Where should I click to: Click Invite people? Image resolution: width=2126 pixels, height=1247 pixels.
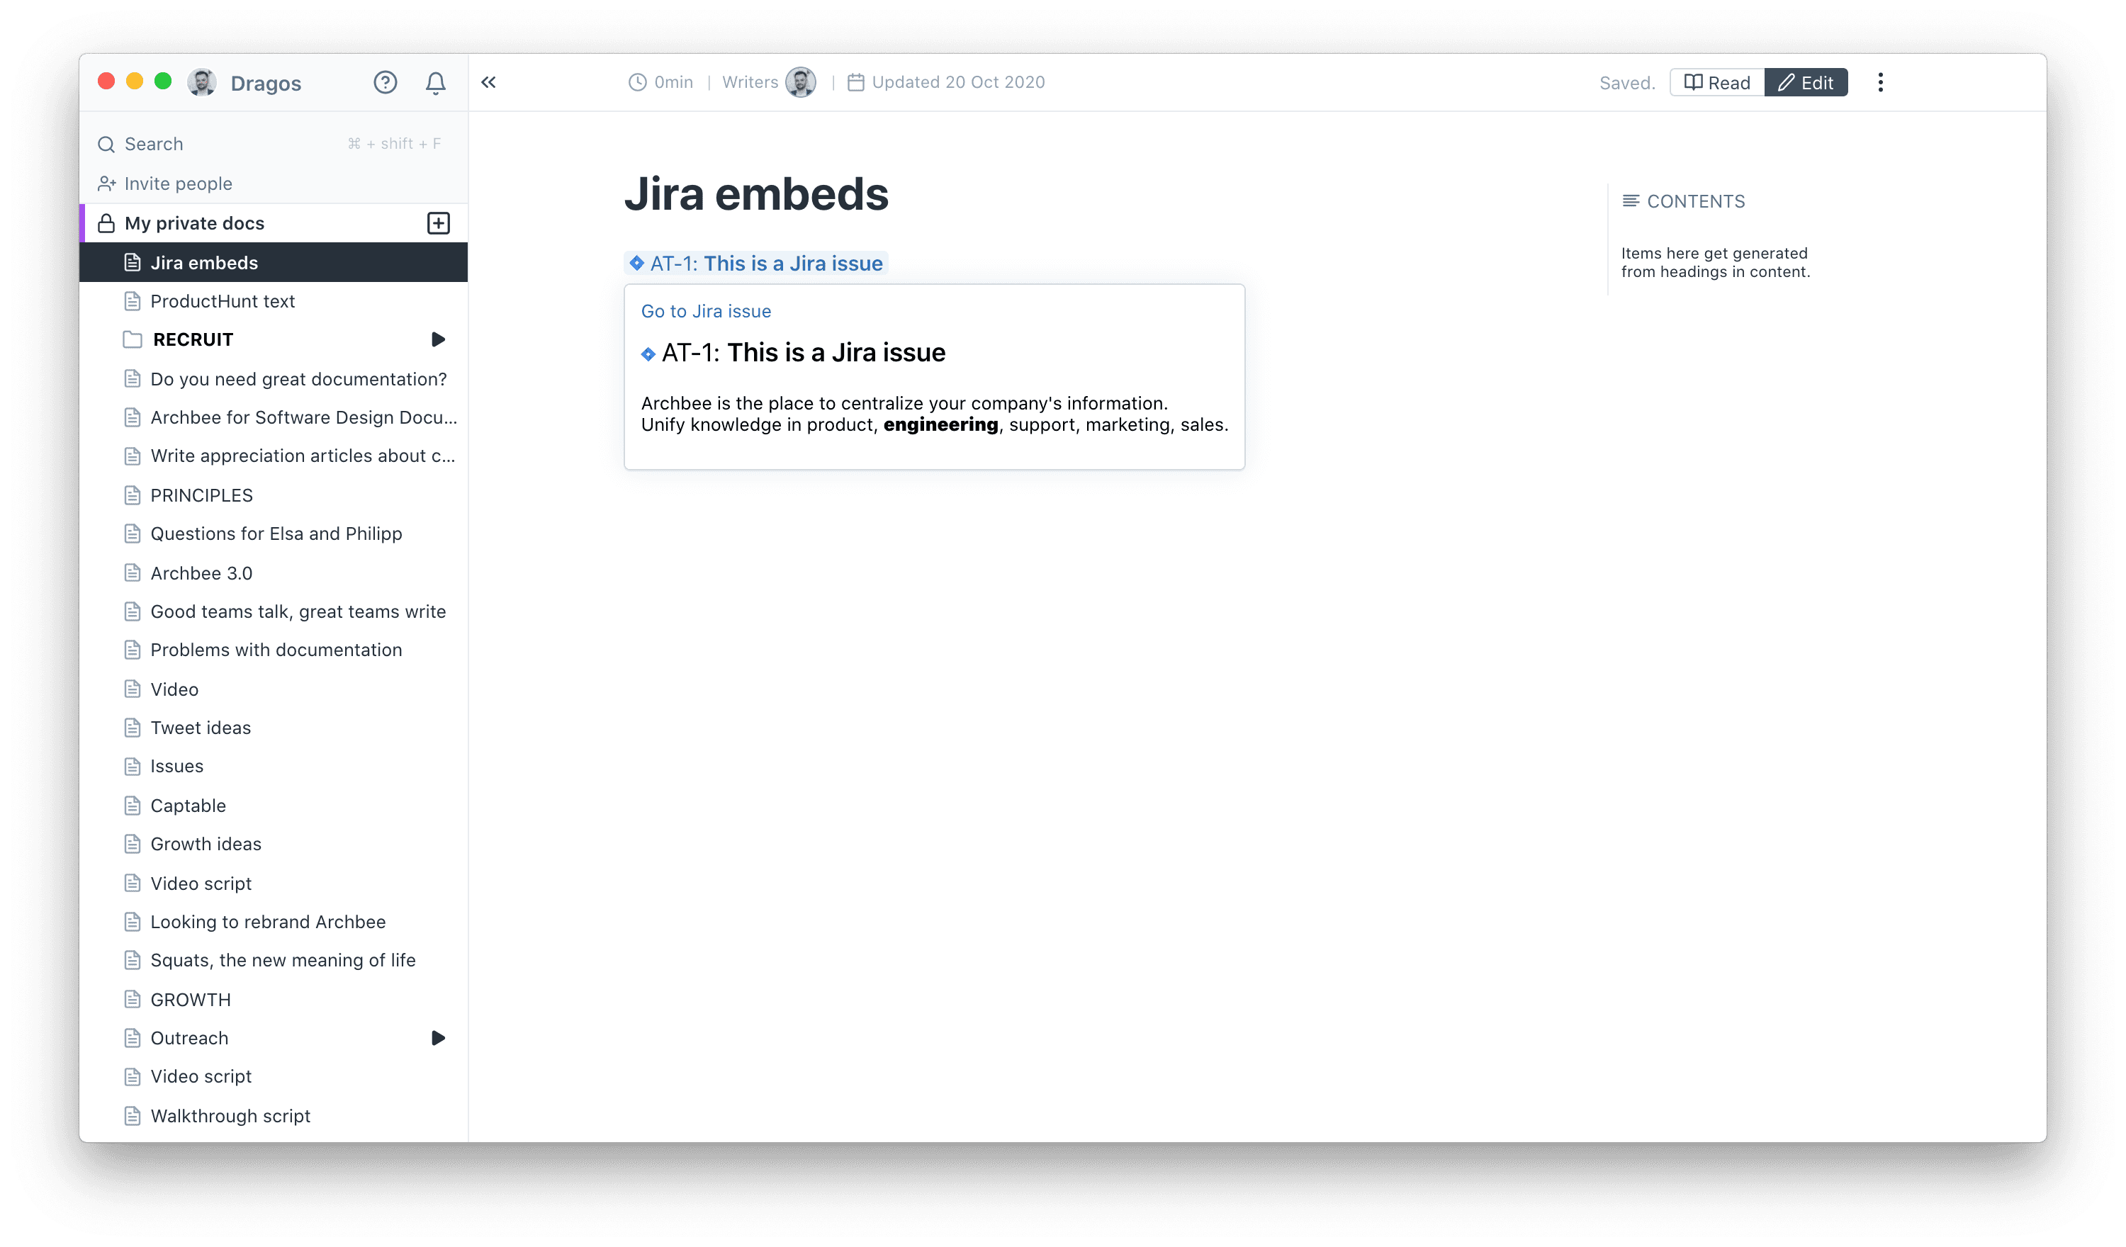click(x=178, y=184)
